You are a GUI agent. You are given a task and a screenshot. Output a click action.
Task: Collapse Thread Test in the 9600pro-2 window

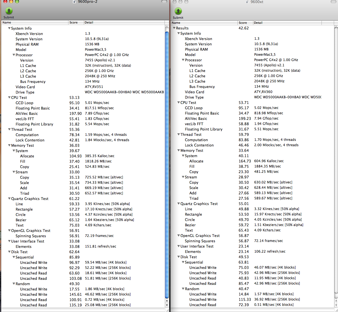click(x=9, y=129)
